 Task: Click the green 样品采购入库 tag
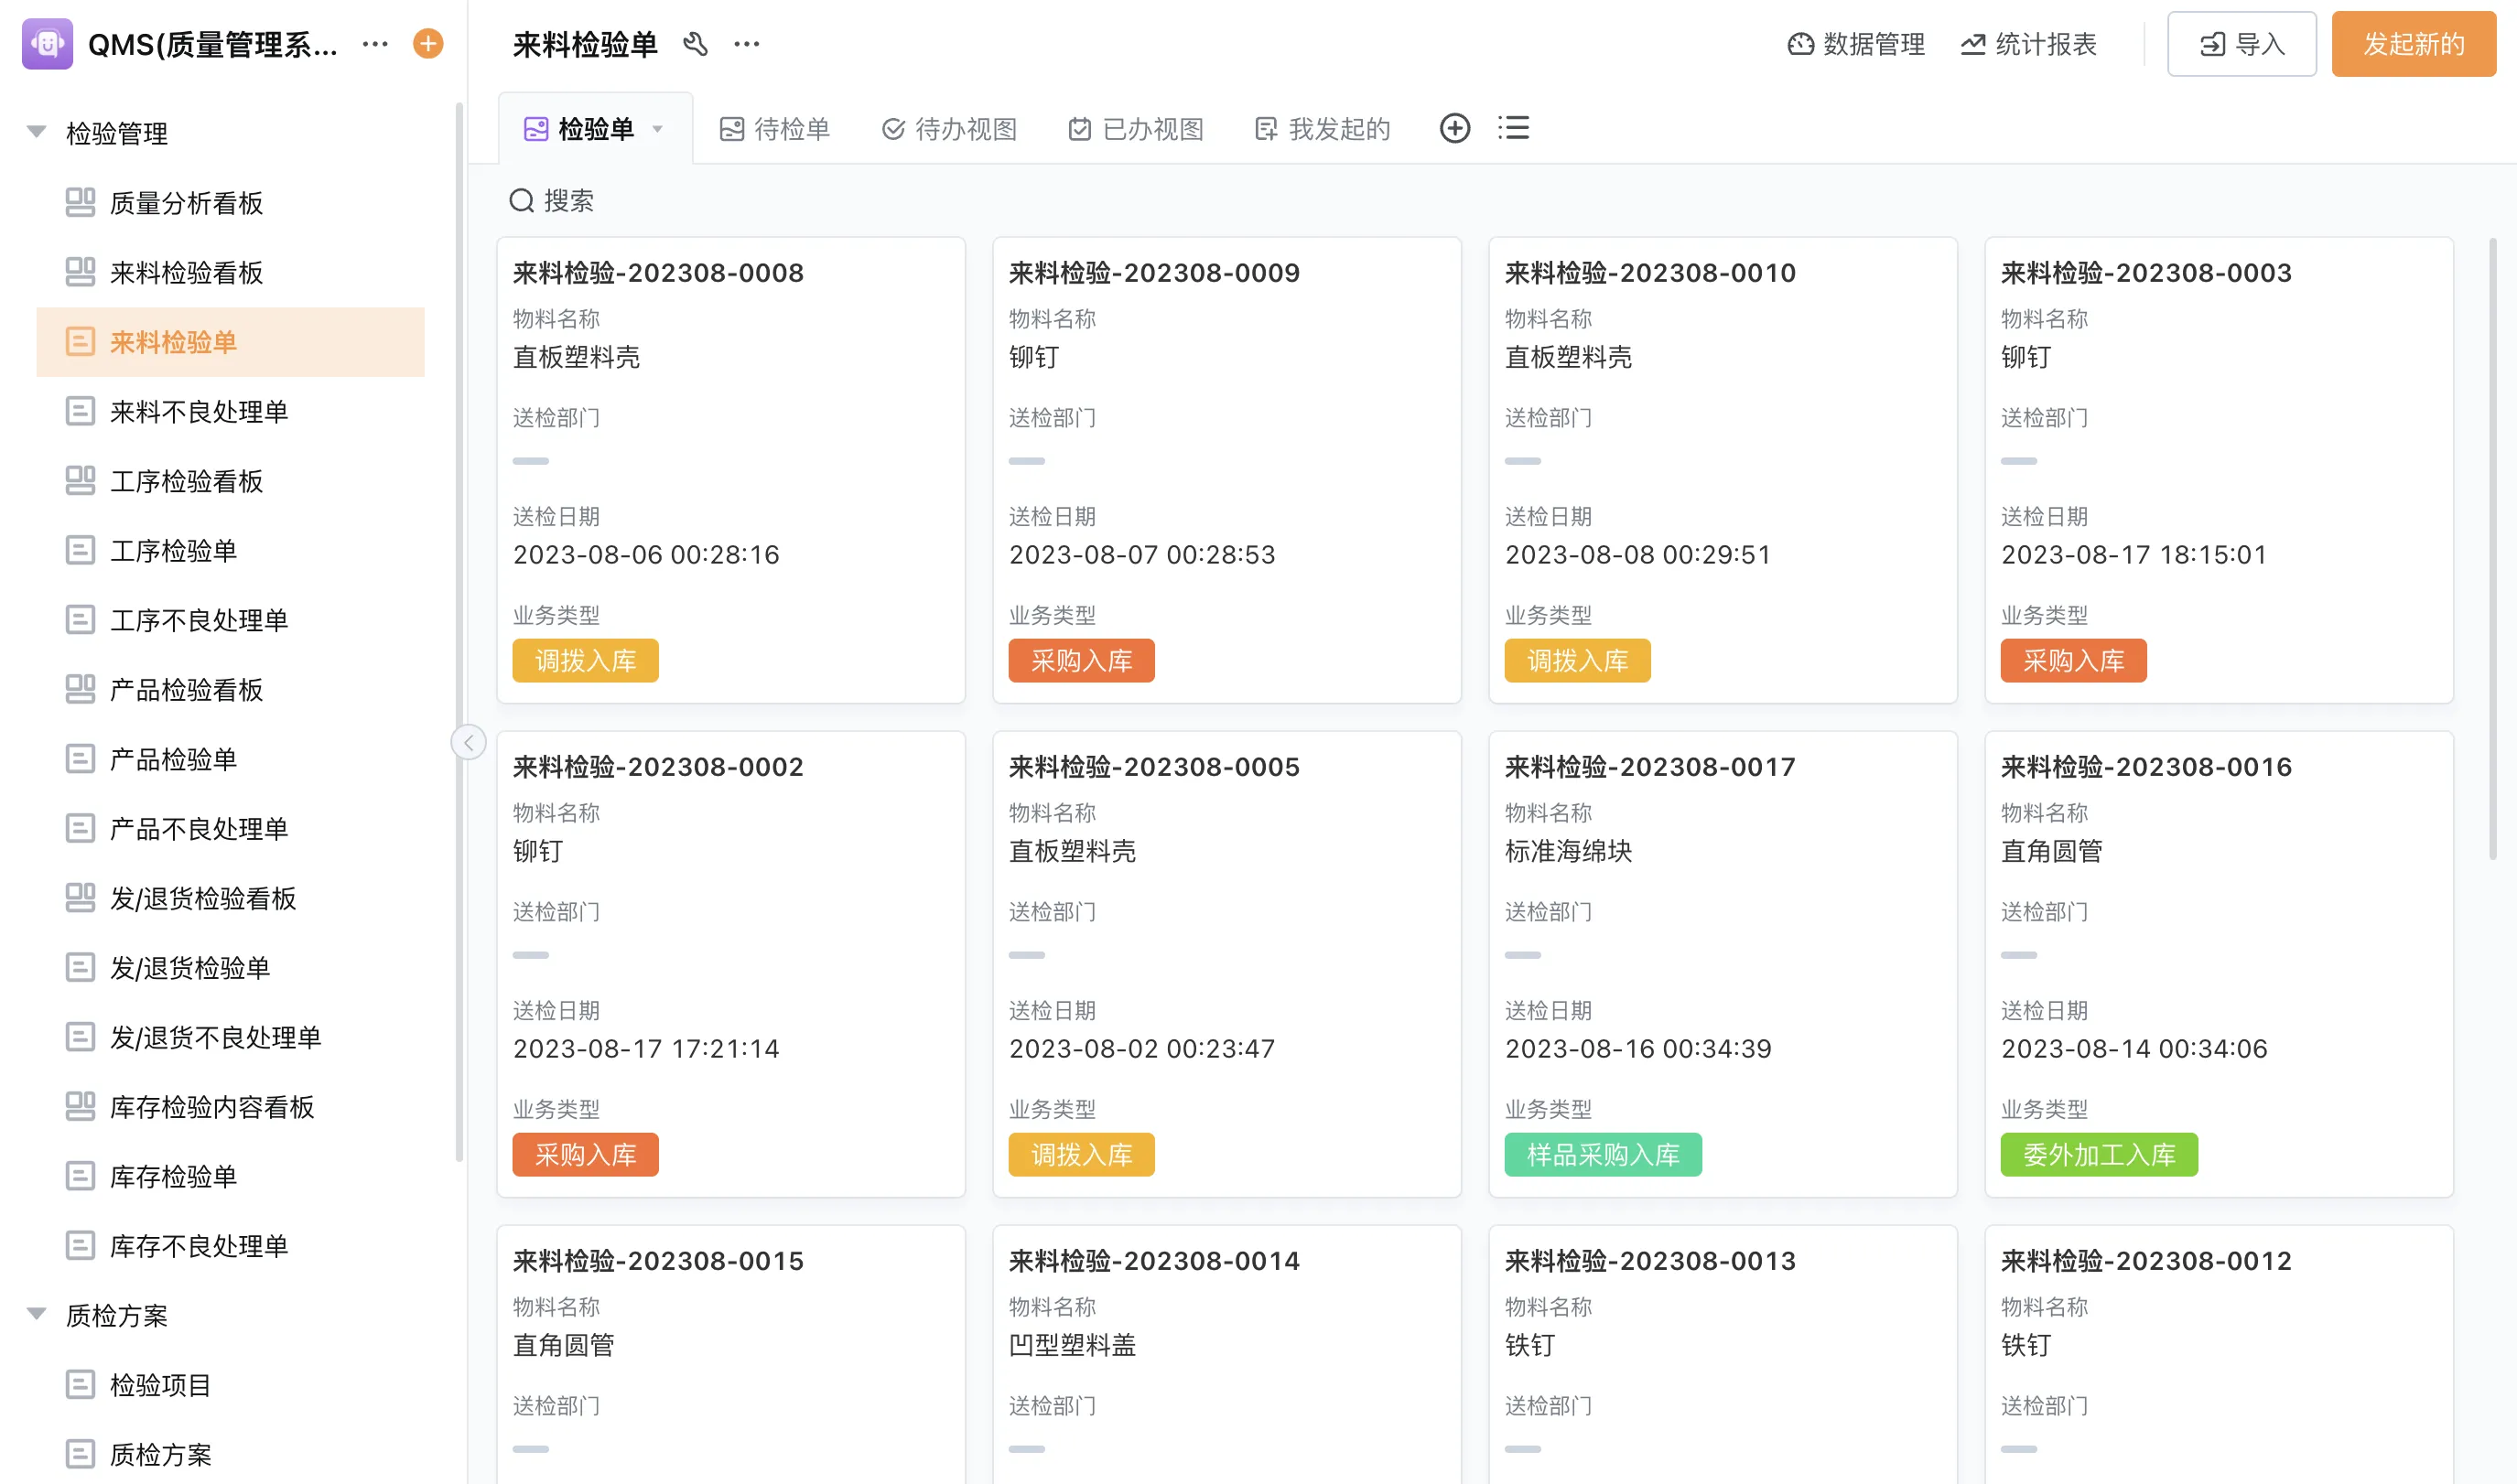1603,1155
